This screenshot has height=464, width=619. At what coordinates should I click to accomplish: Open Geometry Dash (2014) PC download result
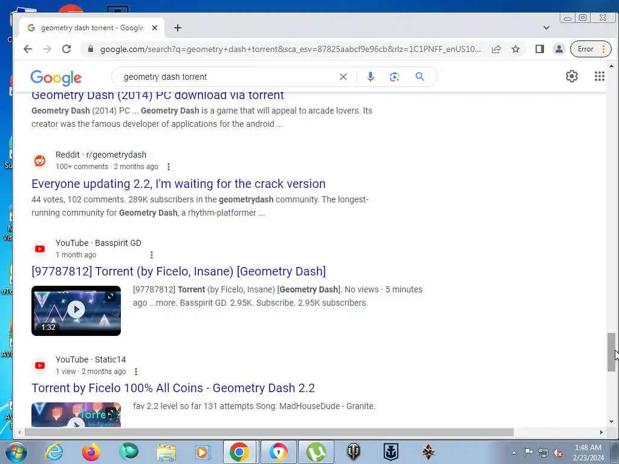tap(158, 95)
